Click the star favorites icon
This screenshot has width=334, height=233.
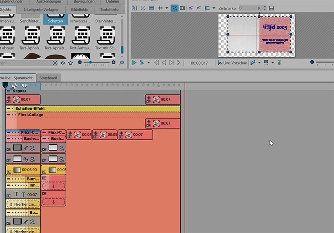click(70, 63)
